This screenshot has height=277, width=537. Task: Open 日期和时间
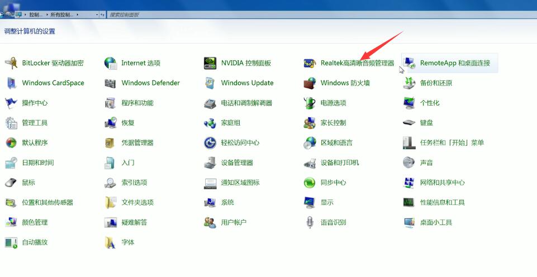[x=30, y=163]
